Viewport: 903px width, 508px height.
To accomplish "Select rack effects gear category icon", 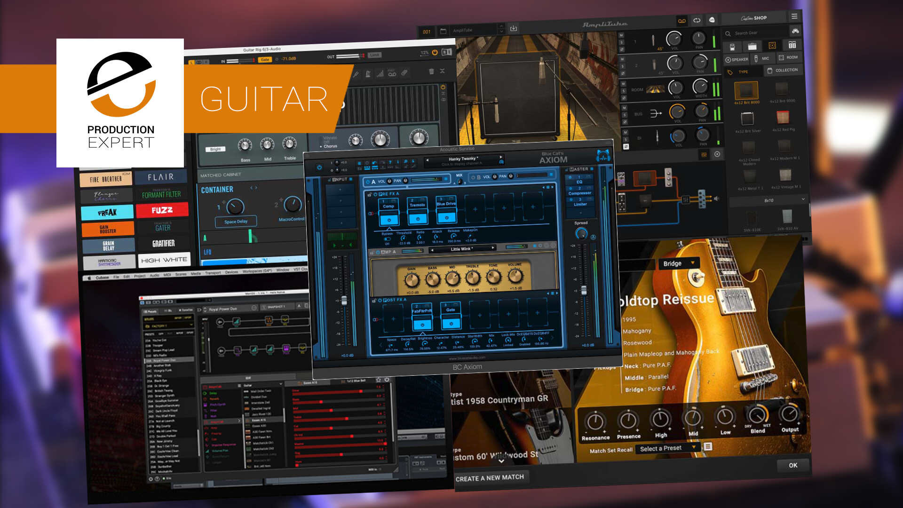I will point(792,45).
